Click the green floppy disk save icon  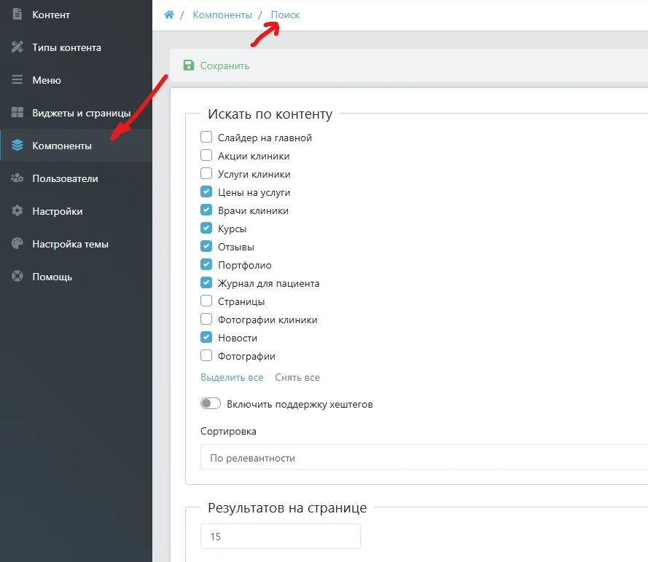[189, 66]
